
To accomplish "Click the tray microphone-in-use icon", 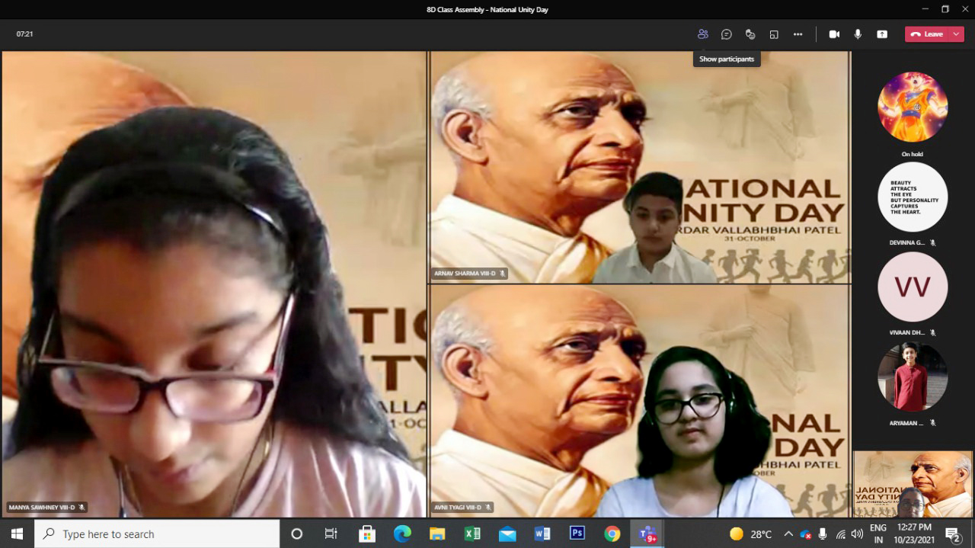I will (x=823, y=534).
